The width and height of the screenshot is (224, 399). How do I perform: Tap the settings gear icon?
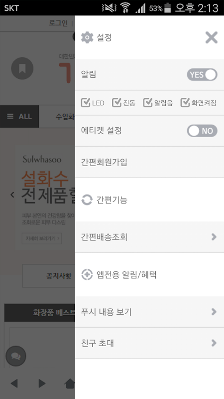coord(87,38)
